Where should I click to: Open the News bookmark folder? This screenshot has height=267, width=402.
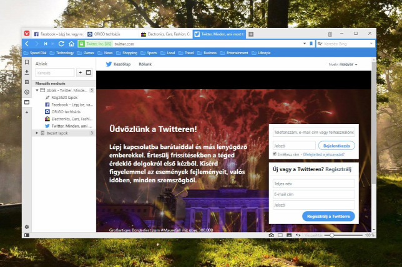click(105, 53)
